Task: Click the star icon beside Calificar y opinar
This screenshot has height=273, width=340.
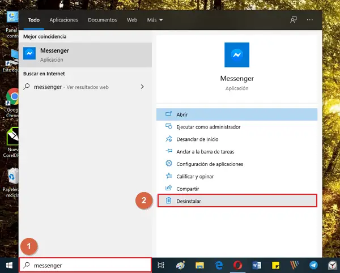Action: tap(169, 176)
